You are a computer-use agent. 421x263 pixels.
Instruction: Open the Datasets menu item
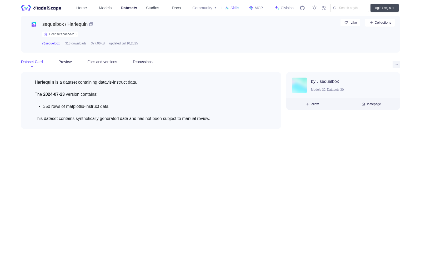(x=129, y=8)
